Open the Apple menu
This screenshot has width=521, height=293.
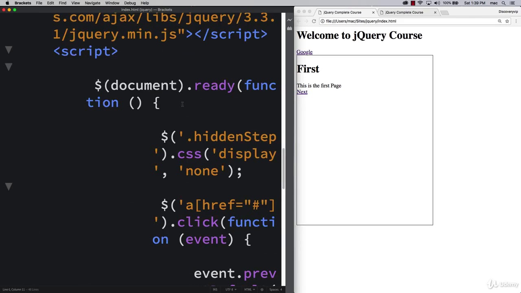[x=7, y=3]
